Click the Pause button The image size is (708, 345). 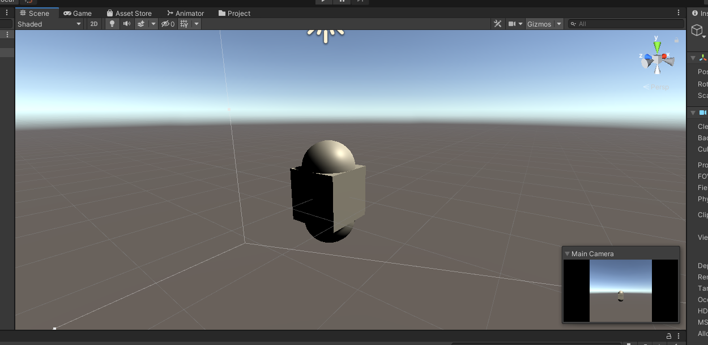[x=342, y=2]
